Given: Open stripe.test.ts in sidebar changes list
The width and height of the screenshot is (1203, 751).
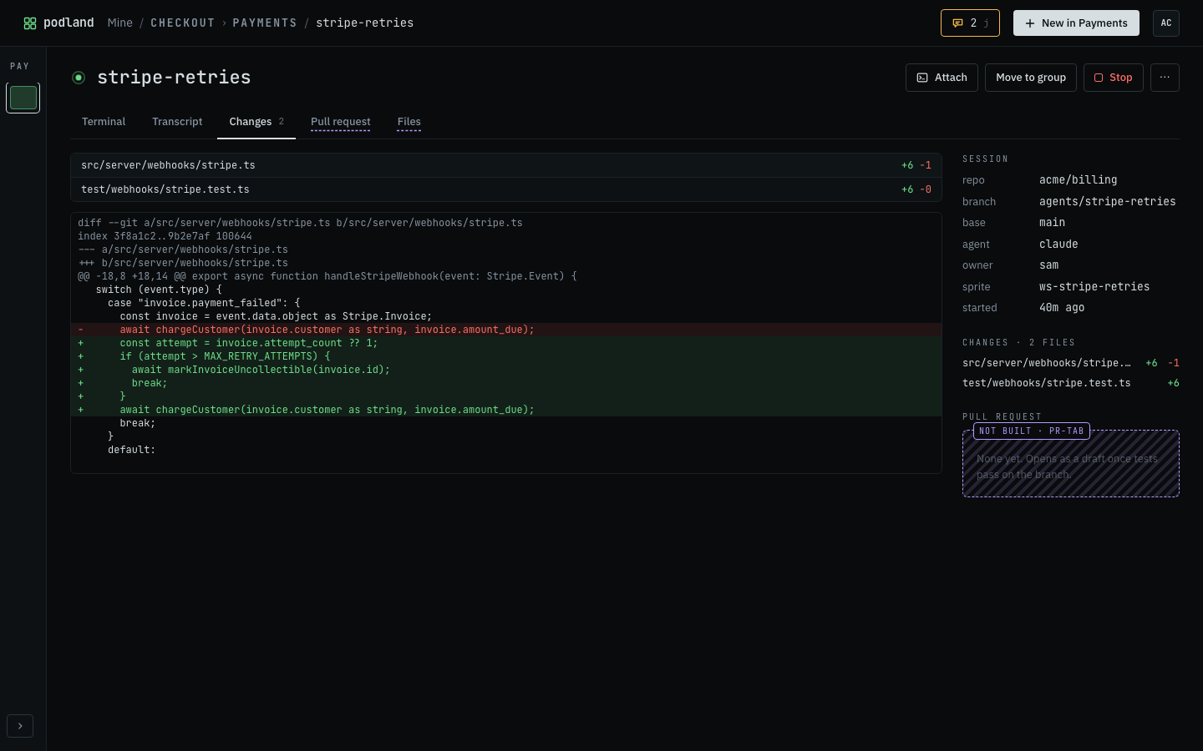Looking at the screenshot, I should click(1071, 383).
